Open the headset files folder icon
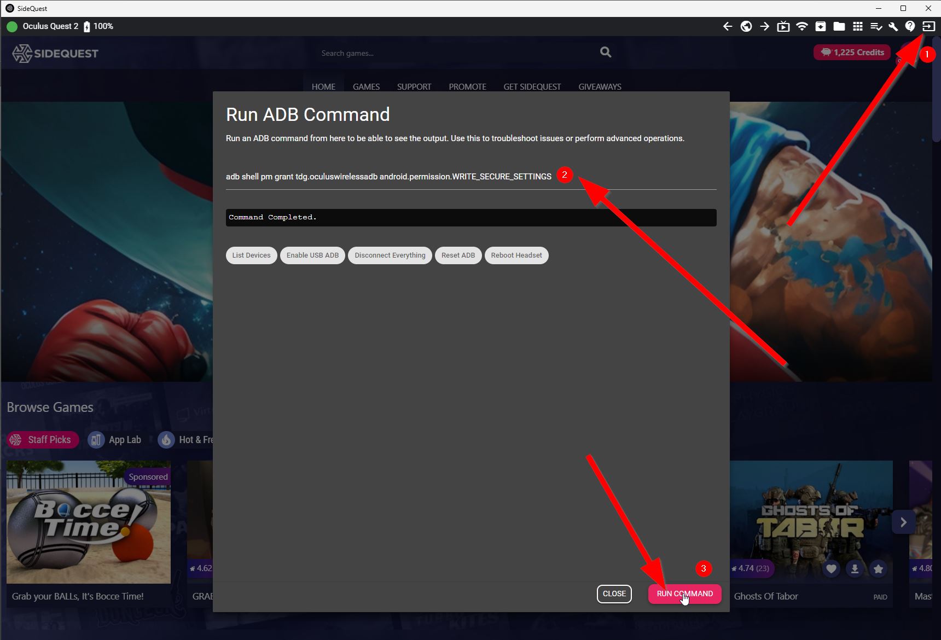 point(839,26)
